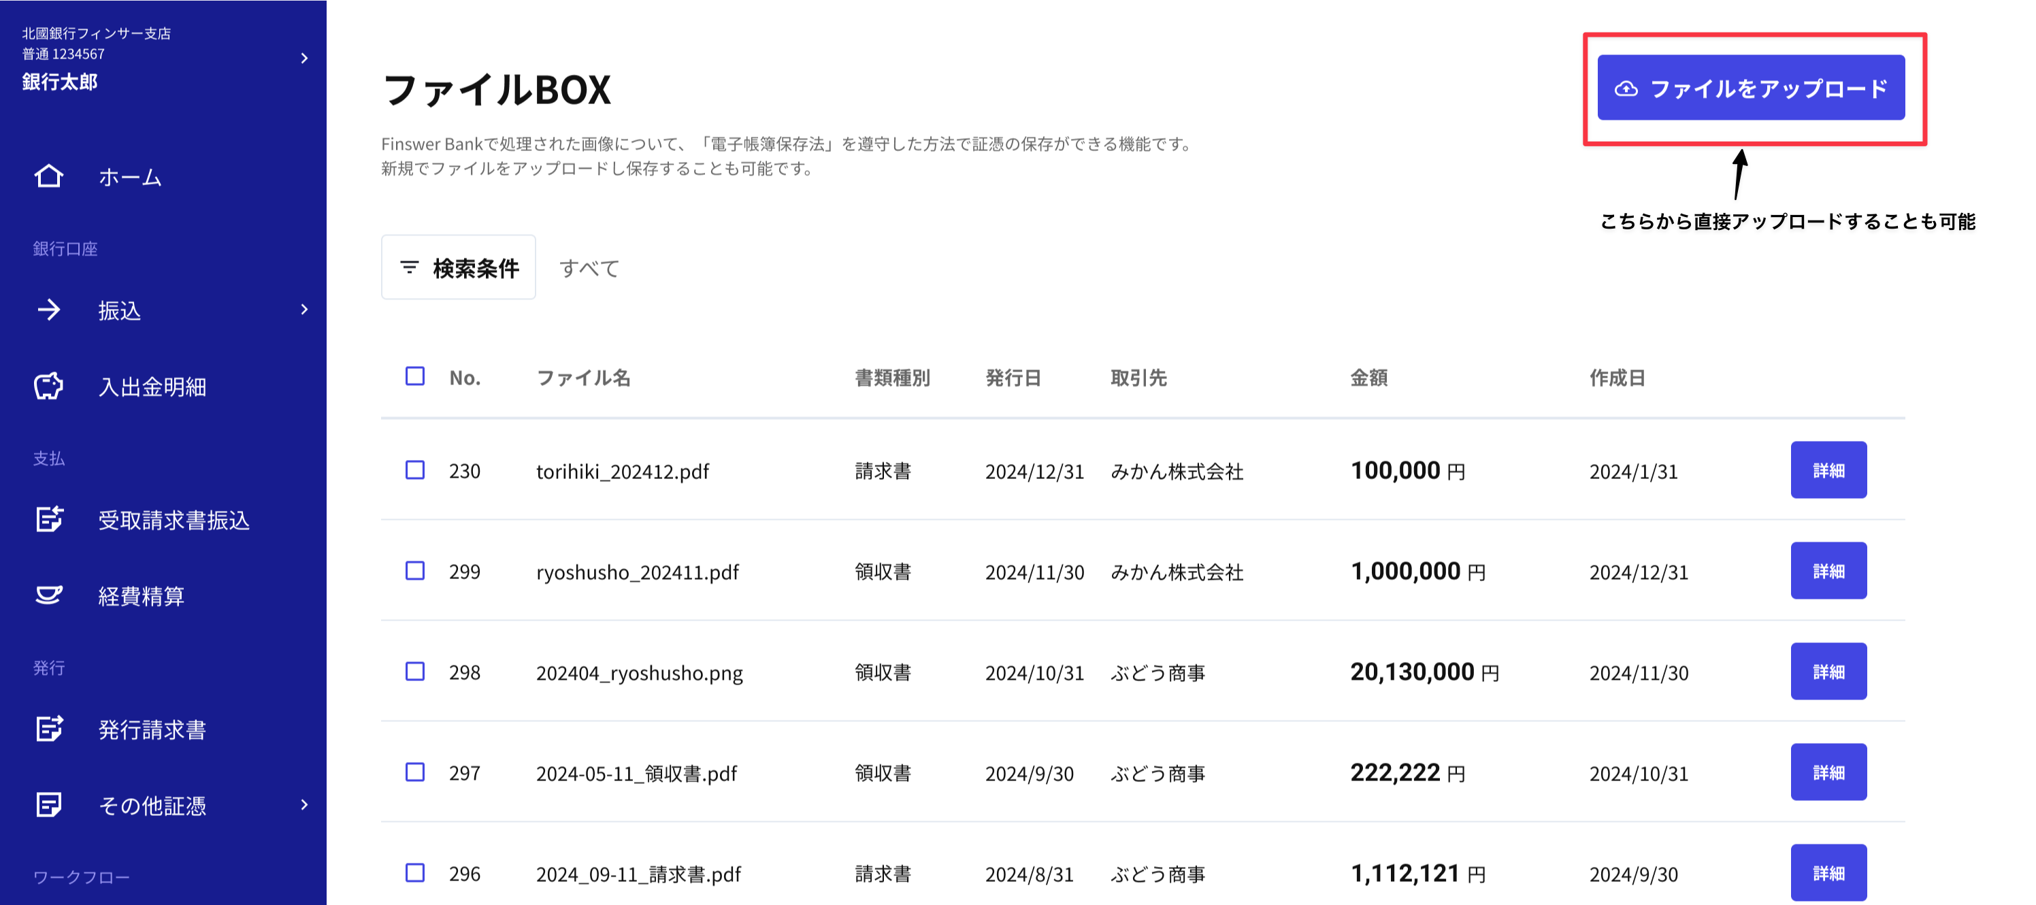
Task: Select checkbox for row No. 298
Action: pos(415,672)
